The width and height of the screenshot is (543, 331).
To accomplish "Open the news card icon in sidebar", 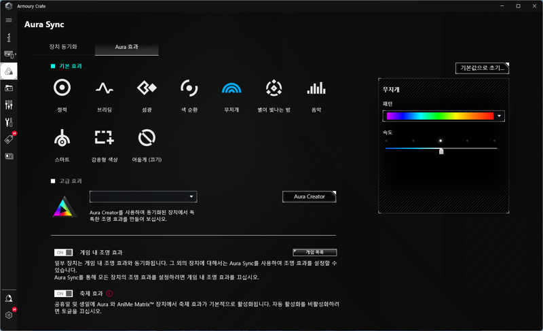I will [x=9, y=156].
